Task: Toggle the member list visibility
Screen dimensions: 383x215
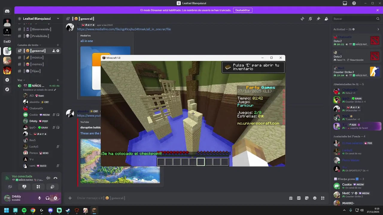Action: [326, 19]
